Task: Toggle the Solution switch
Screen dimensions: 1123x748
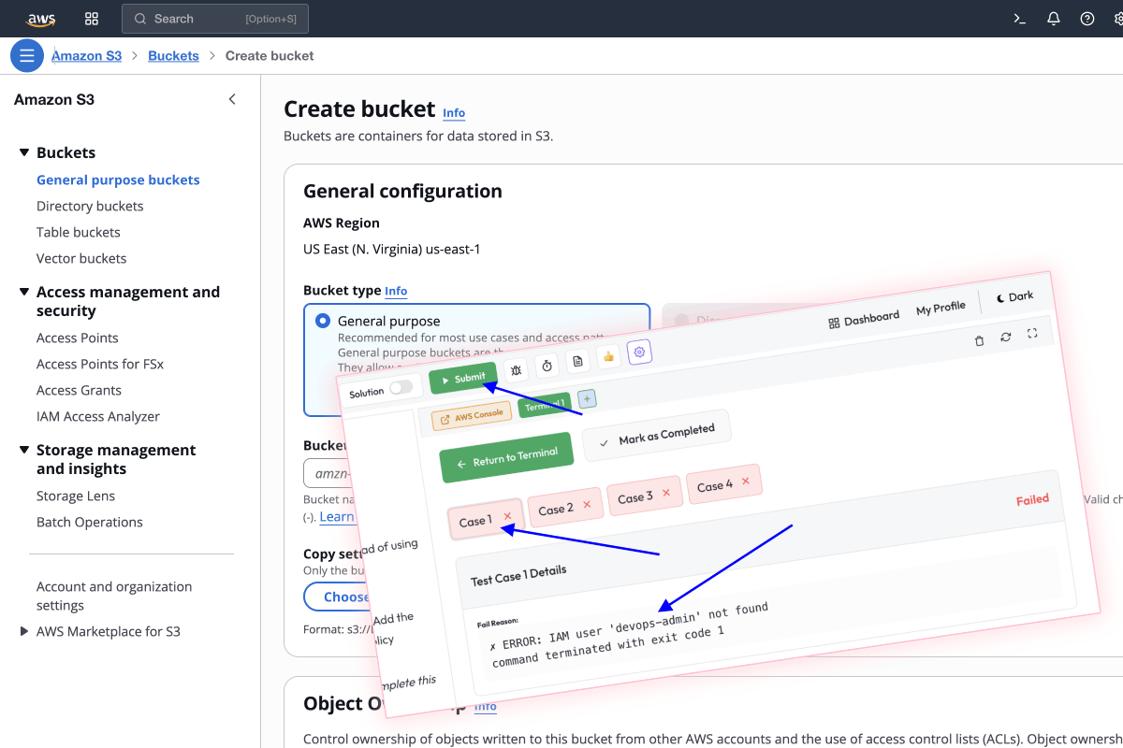Action: coord(401,387)
